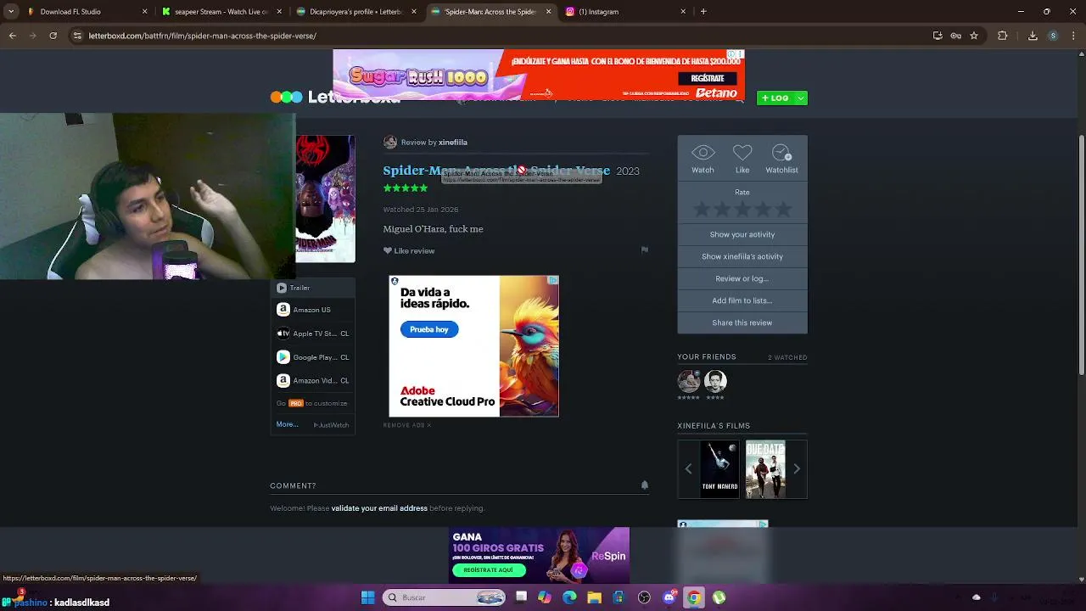Open Apple TV Store service link
1086x611 pixels.
coord(312,334)
